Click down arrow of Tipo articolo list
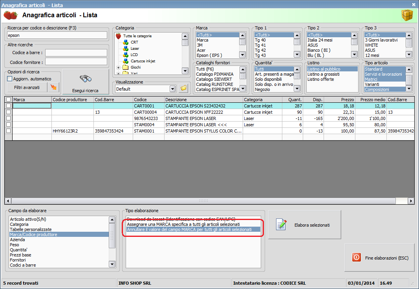Viewport: 419px width, 289px height. 409,88
